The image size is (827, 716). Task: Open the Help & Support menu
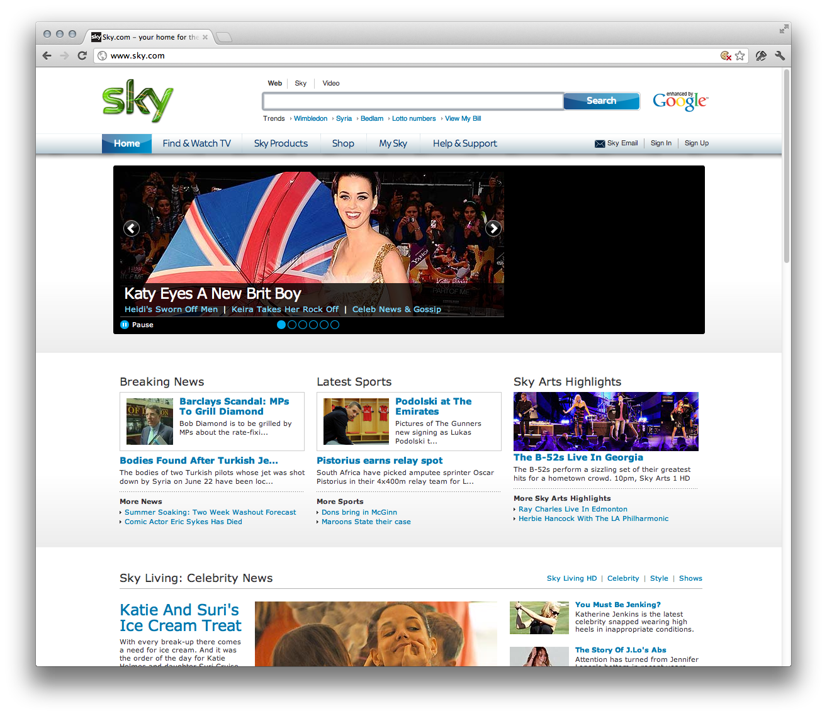point(465,143)
